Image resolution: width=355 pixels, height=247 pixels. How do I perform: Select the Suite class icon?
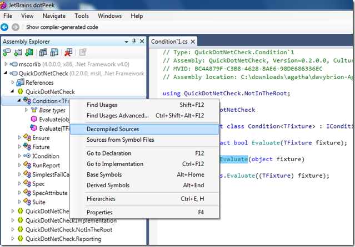coord(27,202)
